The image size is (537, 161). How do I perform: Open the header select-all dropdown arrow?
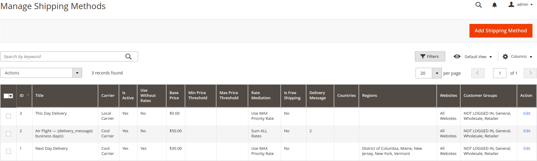pyautogui.click(x=11, y=96)
